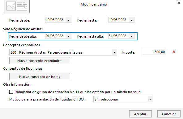
Task: Click the Conceptos de tipo horas heading
Action: (x=23, y=68)
